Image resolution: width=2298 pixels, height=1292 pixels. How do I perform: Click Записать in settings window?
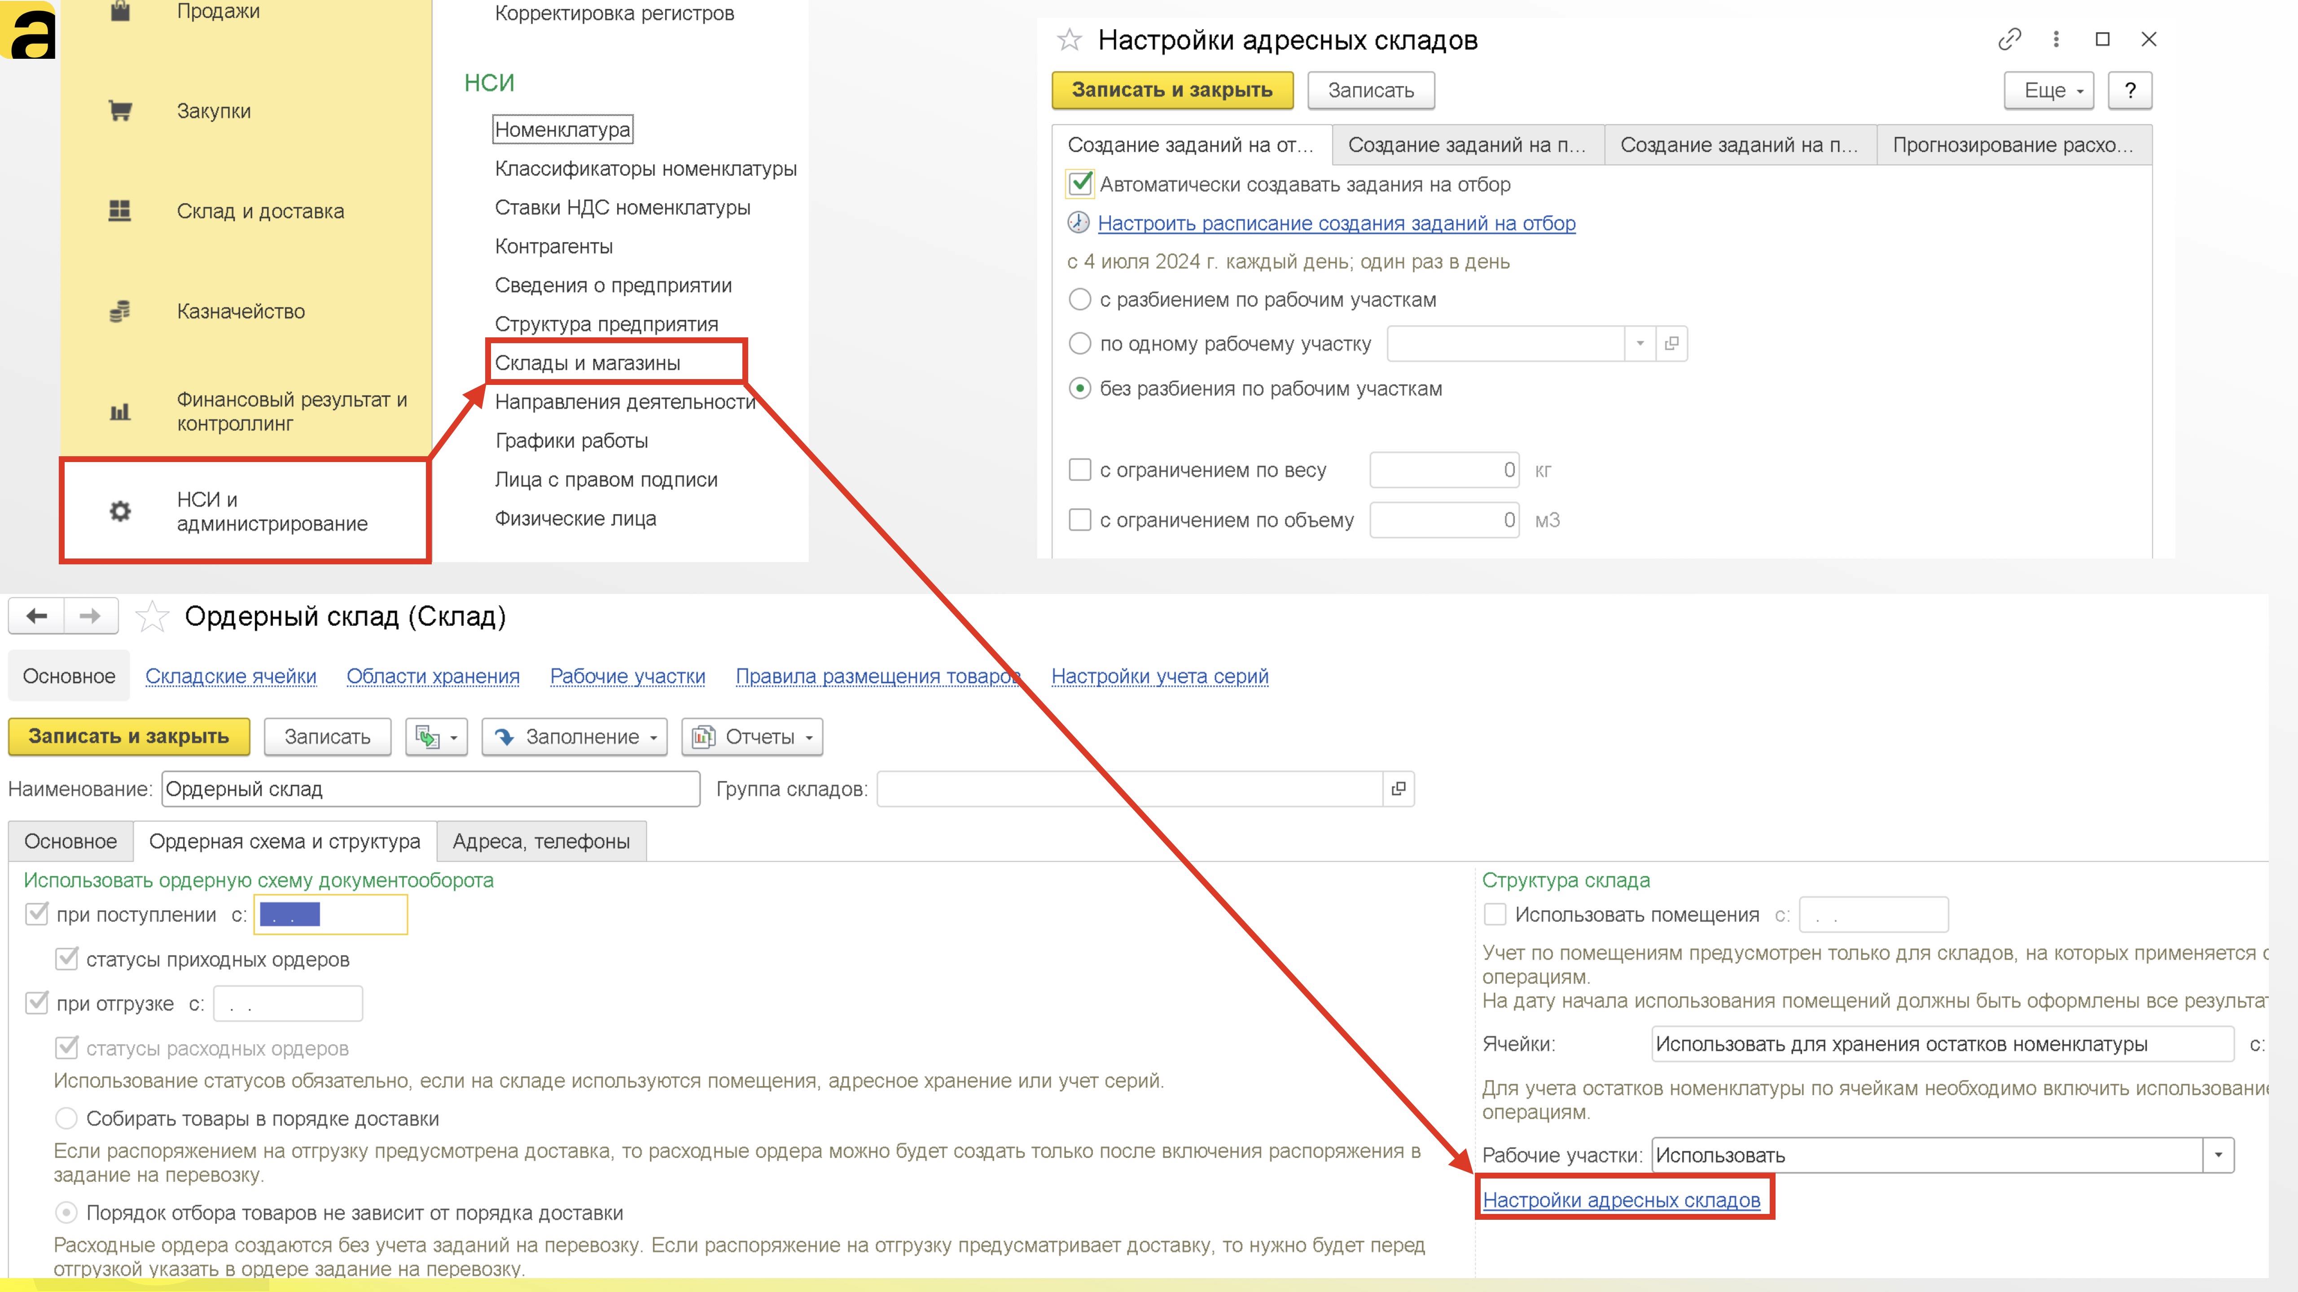point(1371,90)
